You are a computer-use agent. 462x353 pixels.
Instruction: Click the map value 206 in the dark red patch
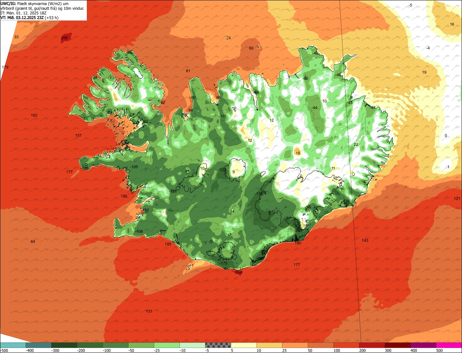pos(64,38)
